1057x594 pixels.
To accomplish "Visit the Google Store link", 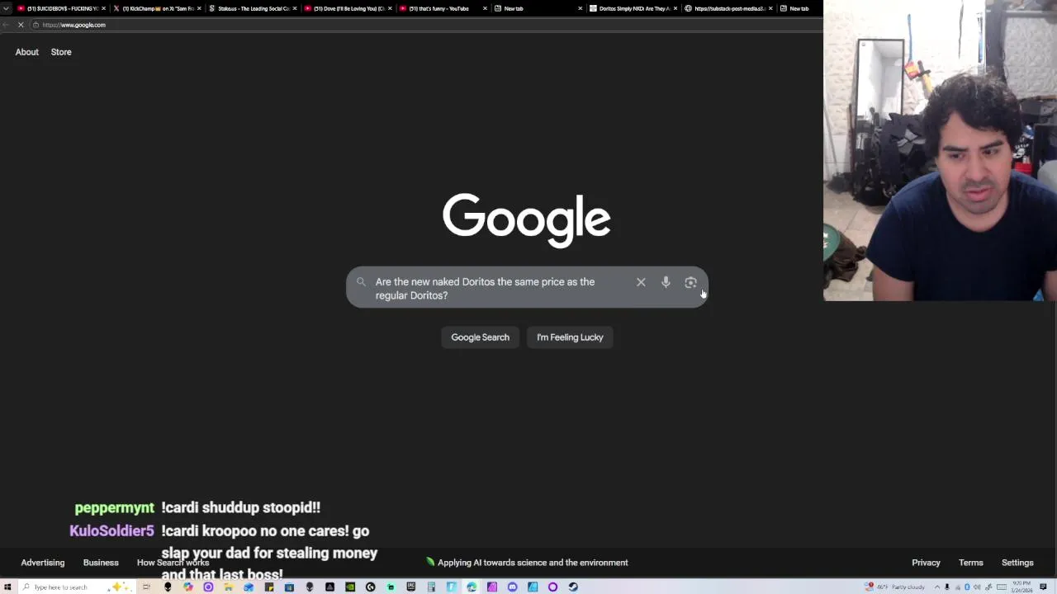I will pos(61,52).
